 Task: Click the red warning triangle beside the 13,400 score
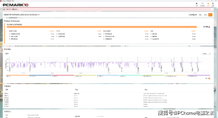click(x=209, y=27)
